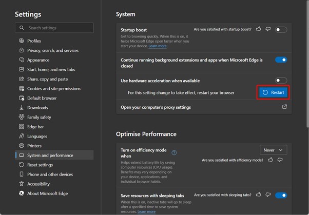The image size is (309, 215).
Task: Open Edge bar settings
Action: pyautogui.click(x=54, y=127)
